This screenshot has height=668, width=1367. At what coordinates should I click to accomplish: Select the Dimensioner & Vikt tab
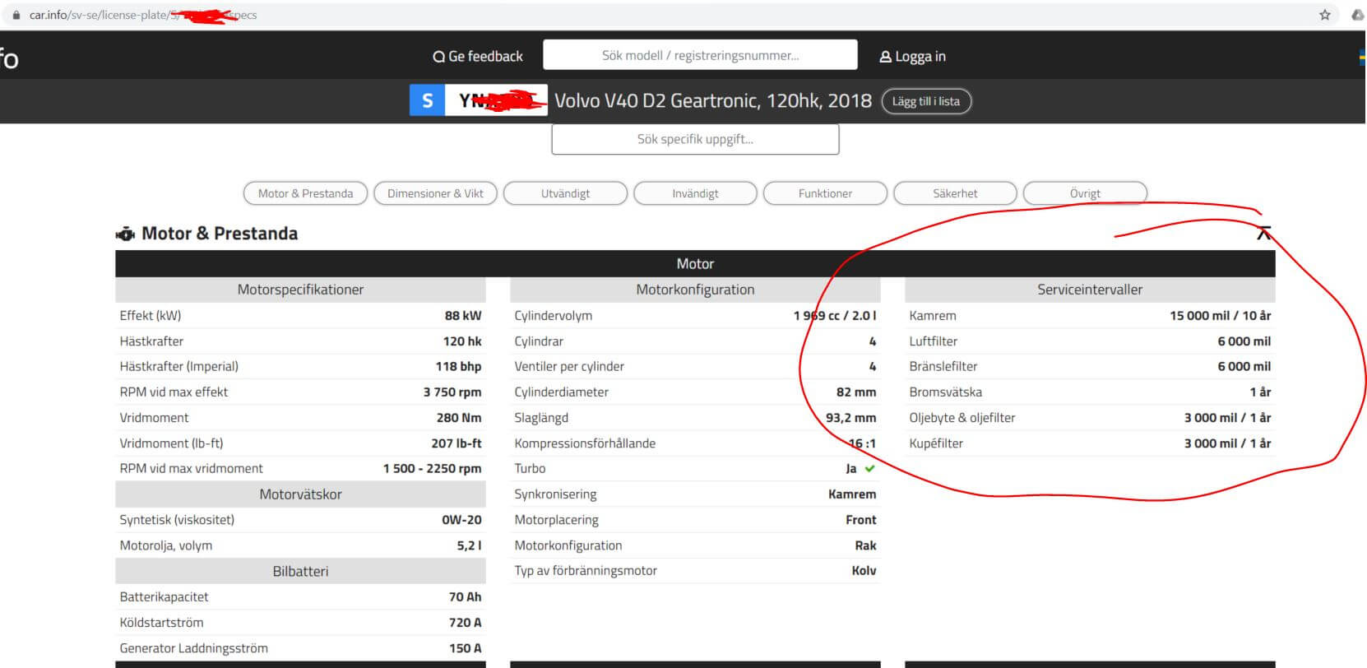pos(435,193)
